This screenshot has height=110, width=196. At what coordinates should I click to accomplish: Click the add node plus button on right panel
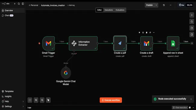pos(191,15)
